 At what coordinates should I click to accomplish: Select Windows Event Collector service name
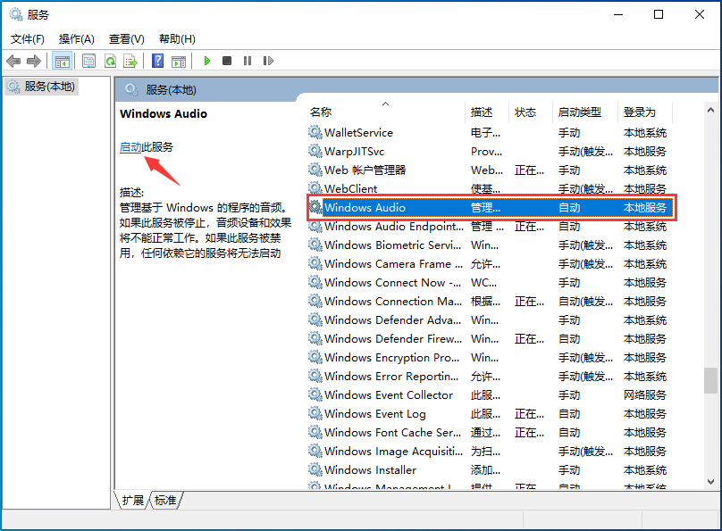389,395
